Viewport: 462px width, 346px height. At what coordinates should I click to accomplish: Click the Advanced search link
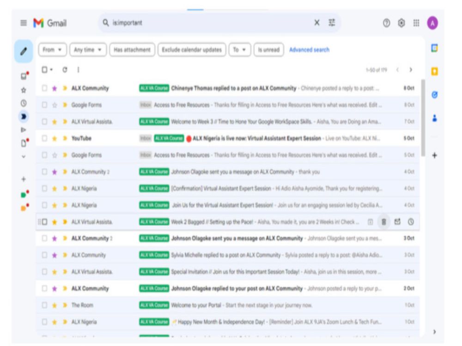309,50
